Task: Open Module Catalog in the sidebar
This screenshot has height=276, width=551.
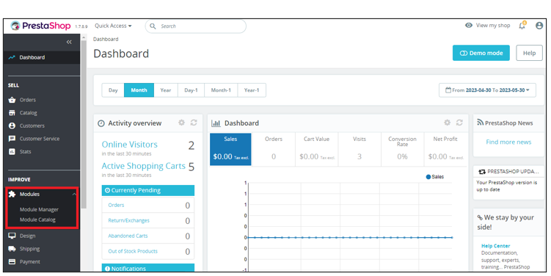Action: [x=37, y=219]
